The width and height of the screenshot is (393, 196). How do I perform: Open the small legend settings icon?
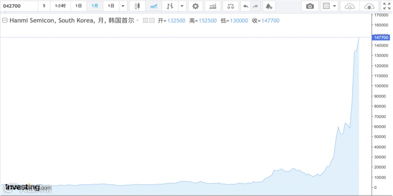(152, 20)
